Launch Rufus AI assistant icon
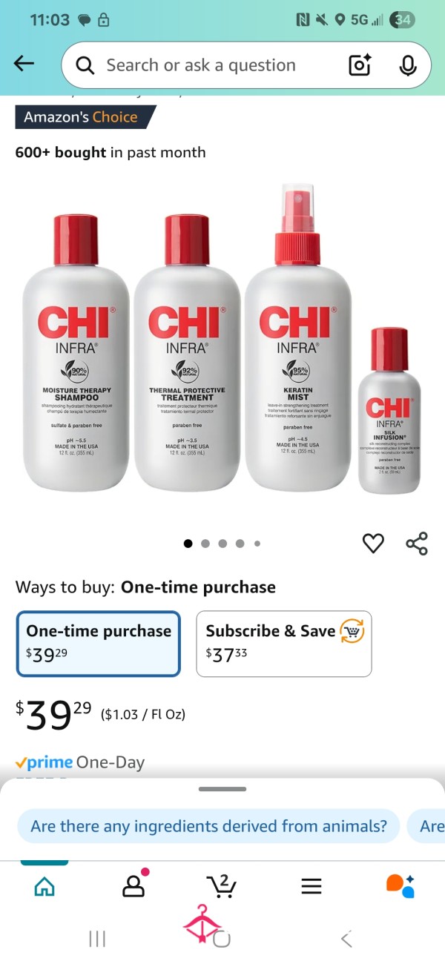This screenshot has height=964, width=445. point(400,884)
